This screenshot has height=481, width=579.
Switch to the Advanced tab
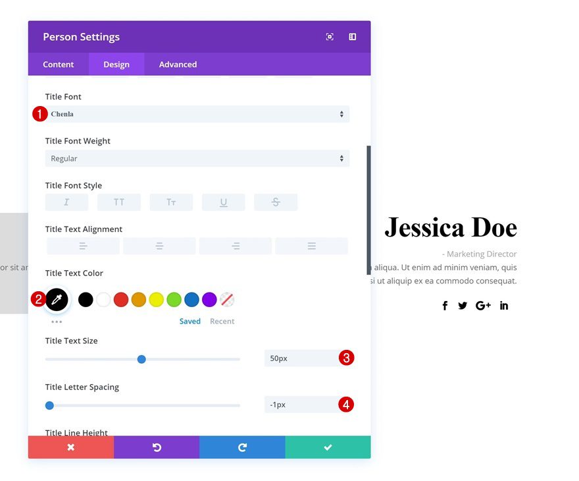177,64
